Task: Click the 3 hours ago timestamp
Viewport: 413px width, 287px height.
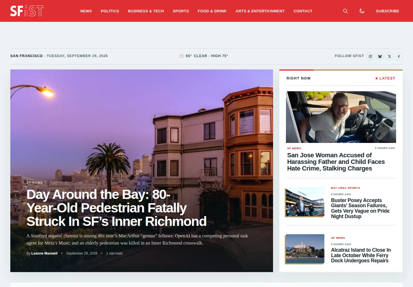Action: pos(385,148)
